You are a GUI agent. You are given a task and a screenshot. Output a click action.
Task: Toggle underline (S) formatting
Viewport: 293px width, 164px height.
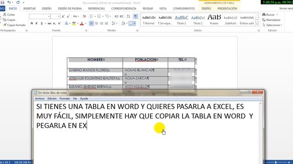pos(42,23)
